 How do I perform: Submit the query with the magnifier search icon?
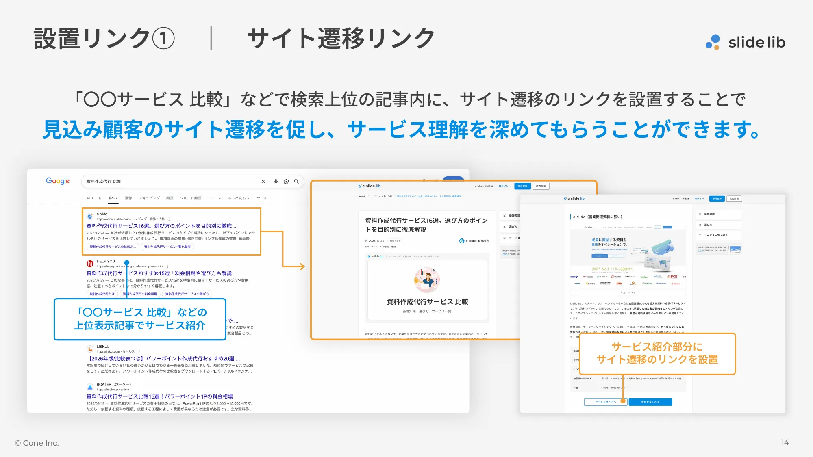[x=296, y=182]
